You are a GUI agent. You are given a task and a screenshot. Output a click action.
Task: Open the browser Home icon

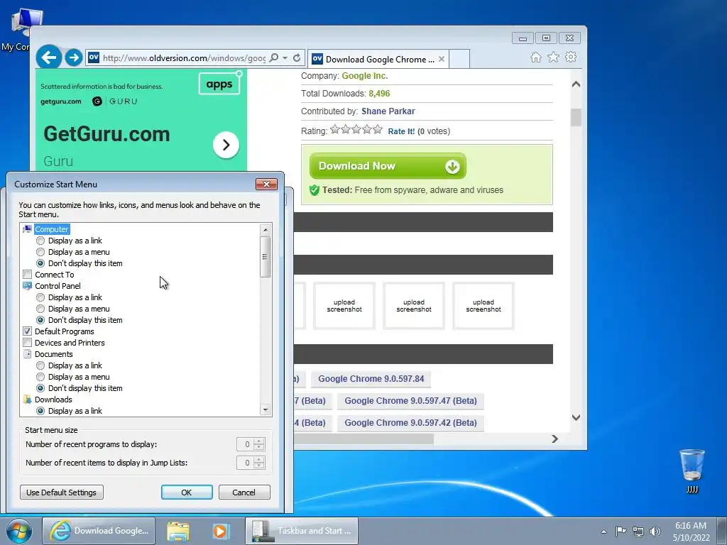(535, 57)
